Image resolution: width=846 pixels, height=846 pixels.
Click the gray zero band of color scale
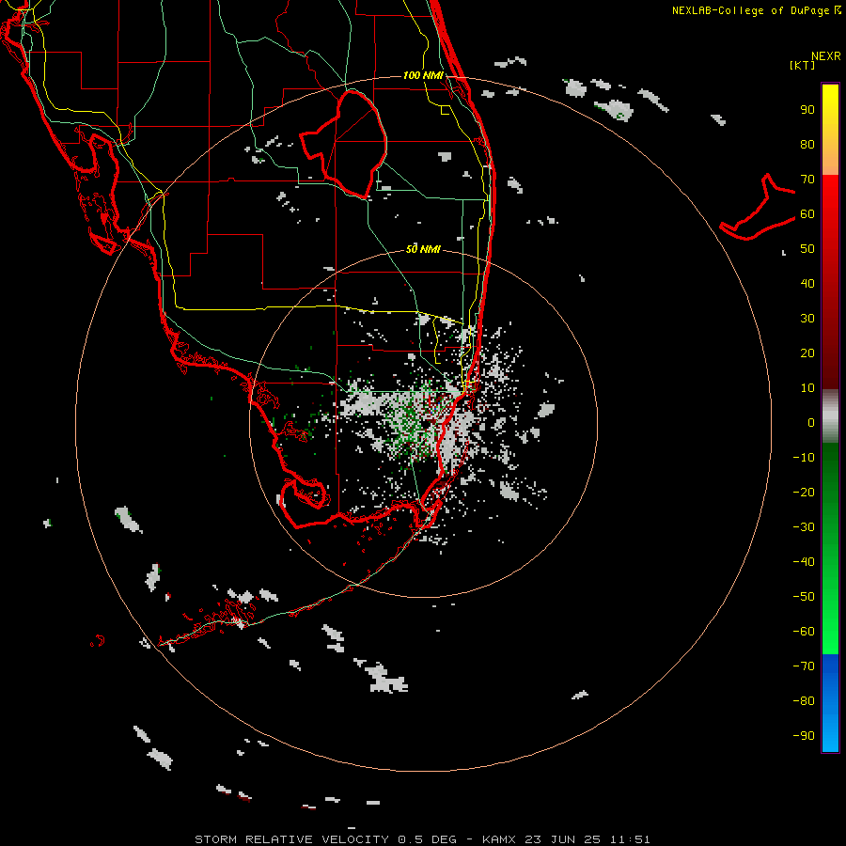click(x=830, y=416)
